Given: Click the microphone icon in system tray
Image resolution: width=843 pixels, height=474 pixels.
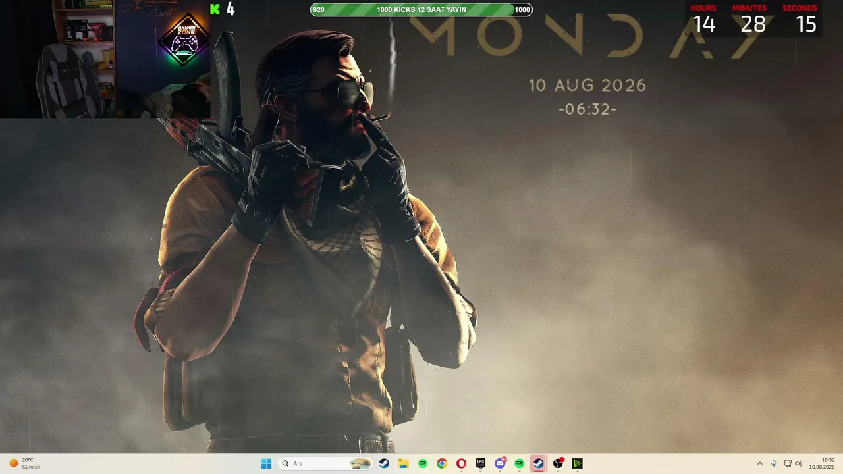Looking at the screenshot, I should point(774,463).
